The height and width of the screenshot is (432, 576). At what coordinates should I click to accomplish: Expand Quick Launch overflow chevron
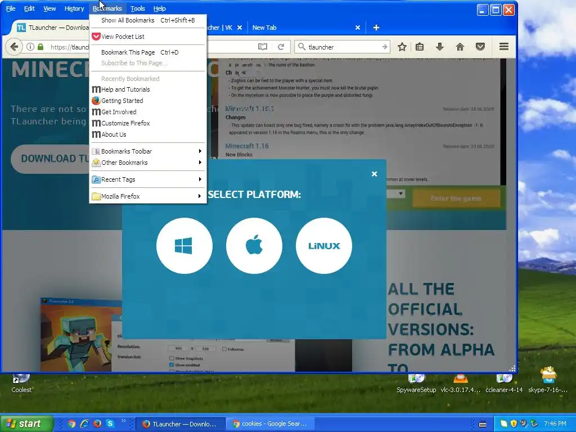(x=123, y=421)
